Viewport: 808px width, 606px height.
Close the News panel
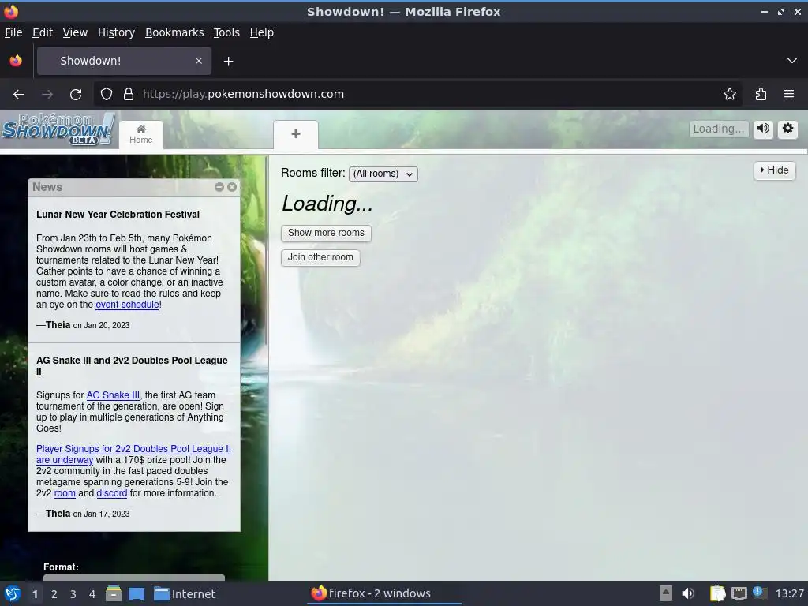point(232,187)
